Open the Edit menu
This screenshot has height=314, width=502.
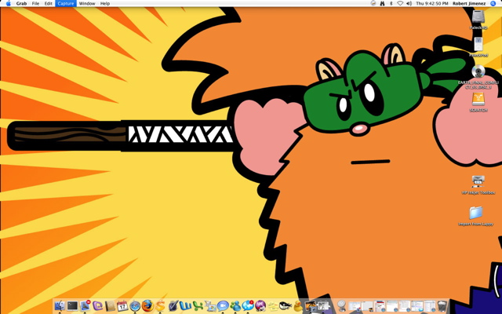pyautogui.click(x=48, y=3)
